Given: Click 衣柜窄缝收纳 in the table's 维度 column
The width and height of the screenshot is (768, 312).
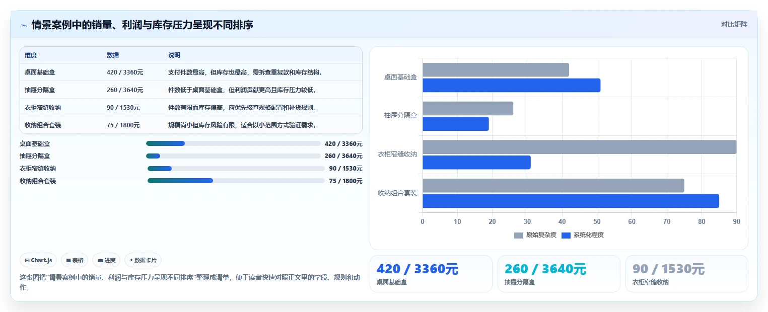Looking at the screenshot, I should tap(43, 108).
